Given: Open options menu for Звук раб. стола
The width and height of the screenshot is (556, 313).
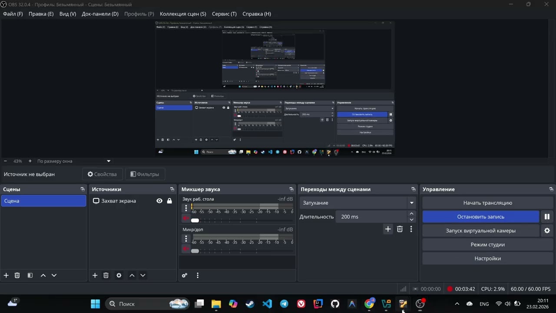Looking at the screenshot, I should [x=186, y=208].
